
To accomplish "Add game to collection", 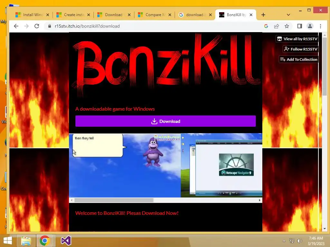I will [x=299, y=59].
